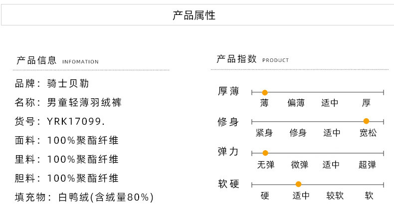Click the brand row 骑士贝勒
Image resolution: width=394 pixels, height=211 pixels.
tap(52, 84)
